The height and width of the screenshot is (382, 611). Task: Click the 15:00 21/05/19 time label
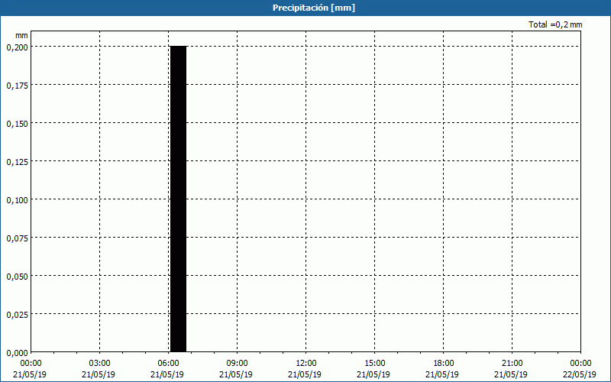(x=373, y=369)
